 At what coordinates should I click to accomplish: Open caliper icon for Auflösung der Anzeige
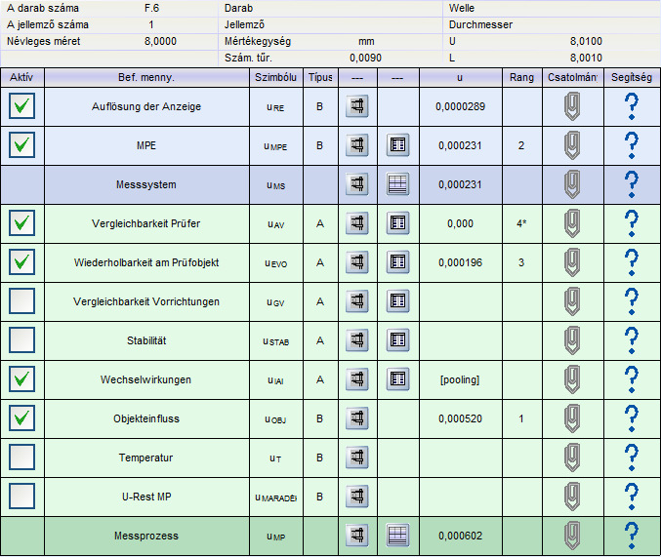357,106
